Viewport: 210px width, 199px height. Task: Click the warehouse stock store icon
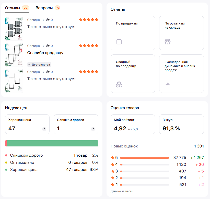click(167, 42)
